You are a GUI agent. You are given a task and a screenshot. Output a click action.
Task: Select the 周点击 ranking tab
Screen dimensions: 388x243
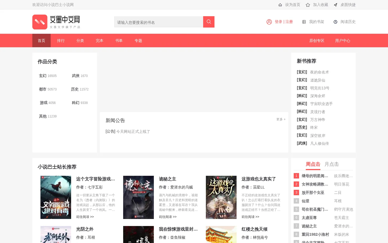click(313, 164)
